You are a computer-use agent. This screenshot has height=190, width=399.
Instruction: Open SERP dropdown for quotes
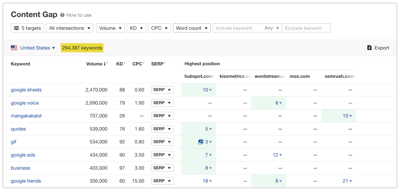163,129
